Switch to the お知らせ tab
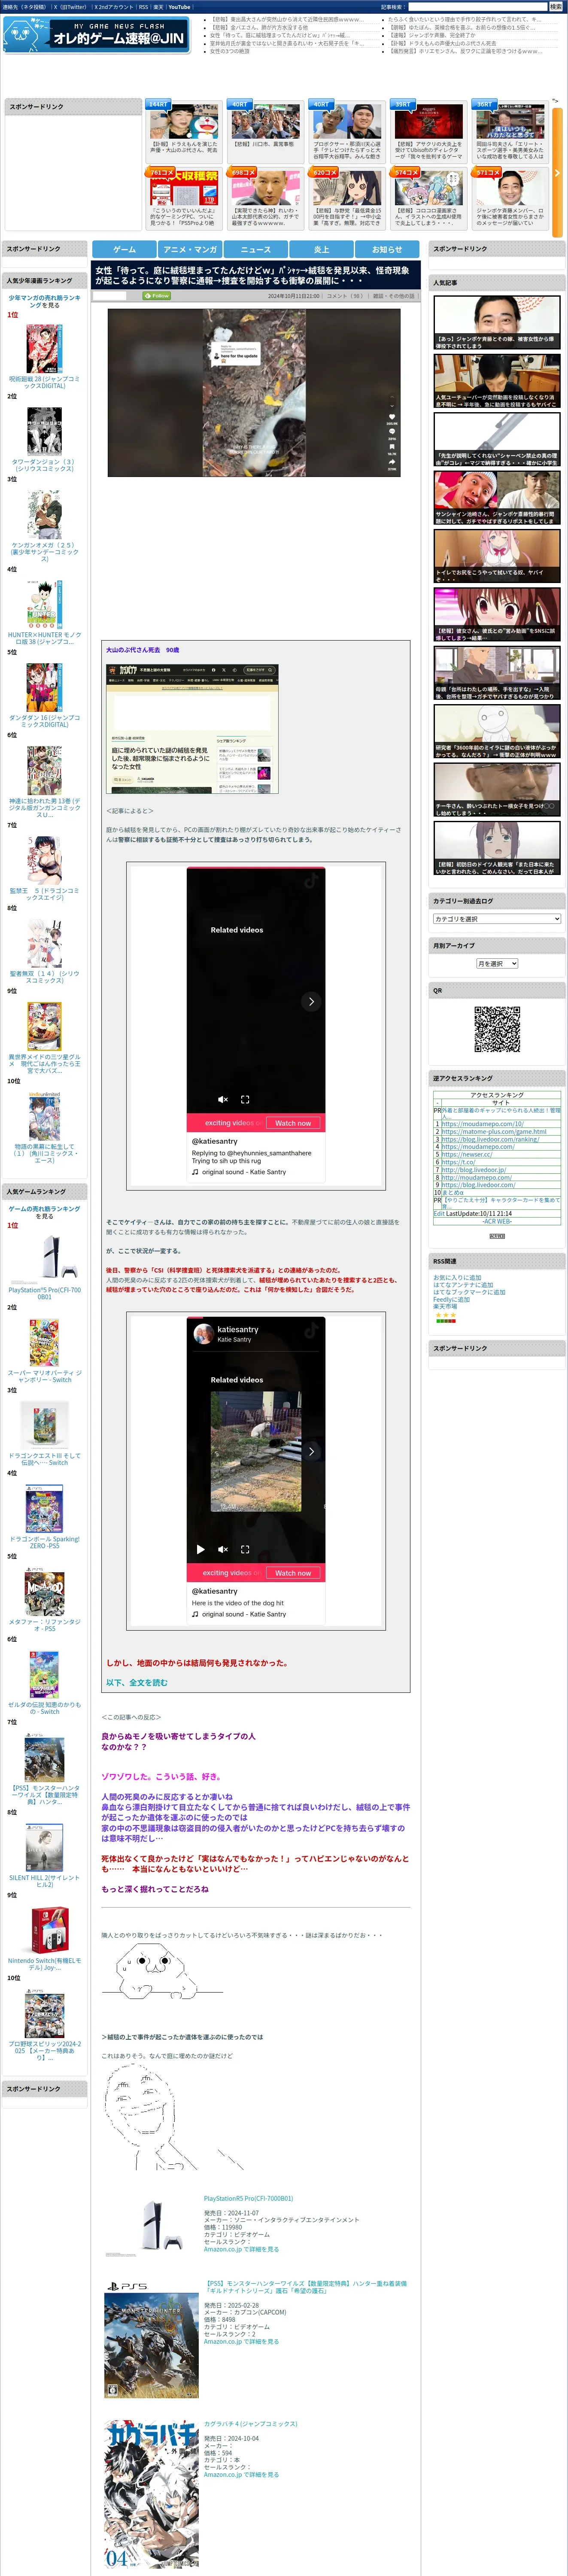Image resolution: width=568 pixels, height=2576 pixels. (x=387, y=249)
